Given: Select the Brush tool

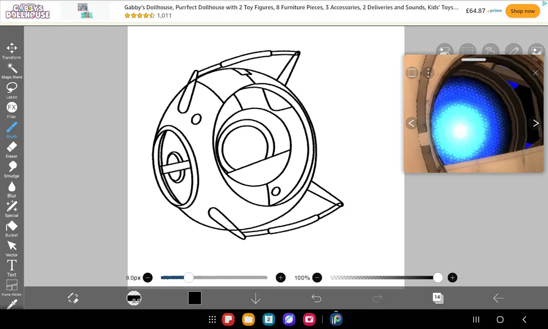Looking at the screenshot, I should pyautogui.click(x=12, y=130).
